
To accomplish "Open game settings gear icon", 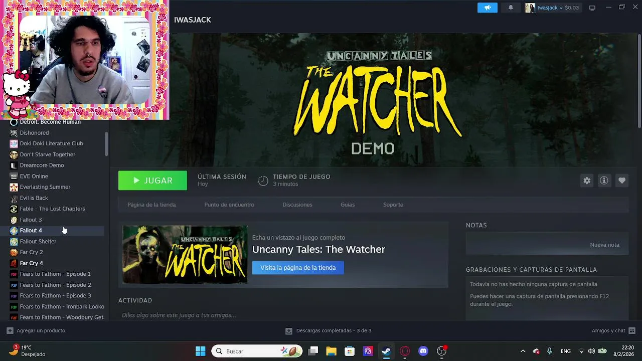I will point(587,180).
